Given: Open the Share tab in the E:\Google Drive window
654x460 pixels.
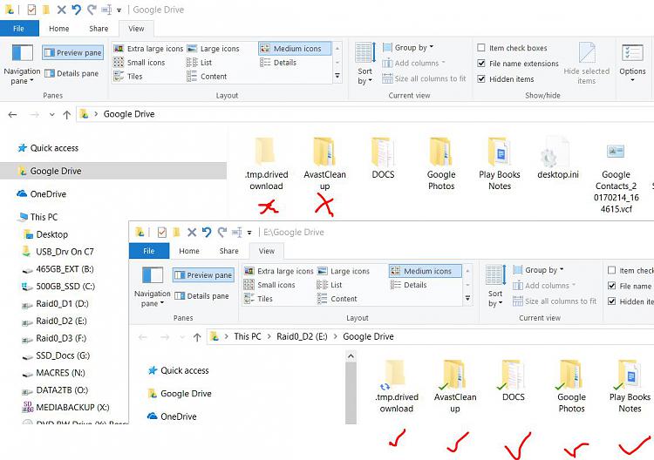Looking at the screenshot, I should tap(229, 251).
